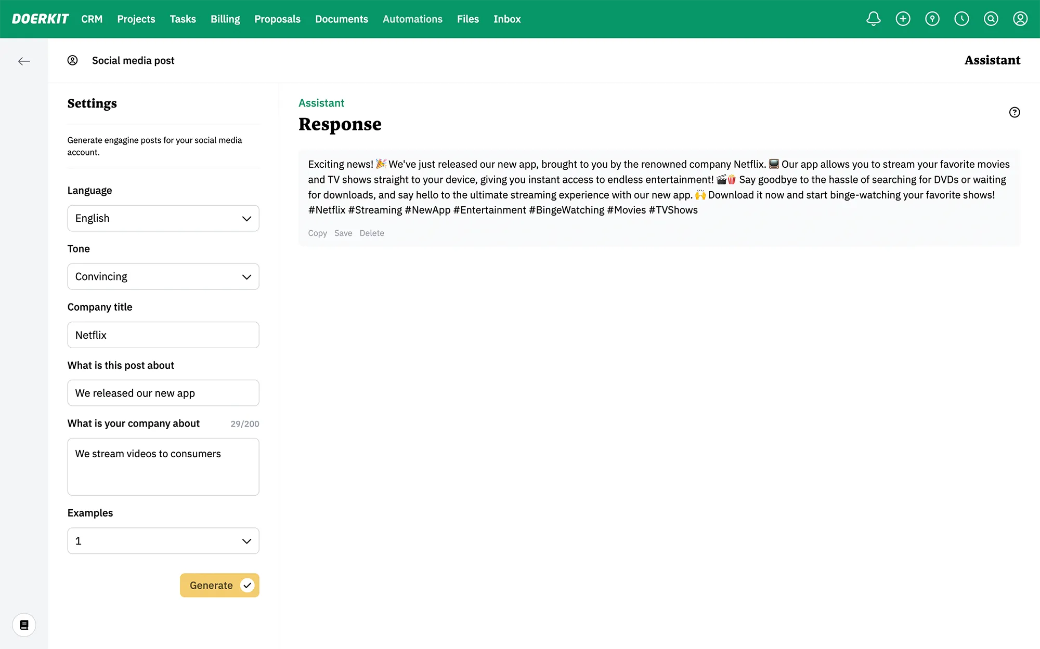Delete the generated response
This screenshot has height=649, width=1040.
371,233
